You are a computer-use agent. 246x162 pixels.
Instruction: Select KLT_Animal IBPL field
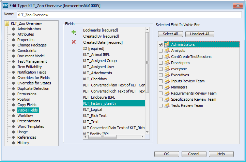114,55
